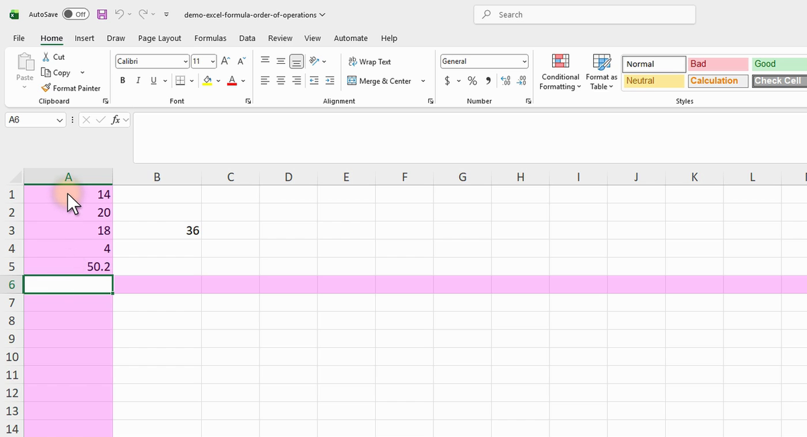Apply Percent Style format

tap(472, 81)
